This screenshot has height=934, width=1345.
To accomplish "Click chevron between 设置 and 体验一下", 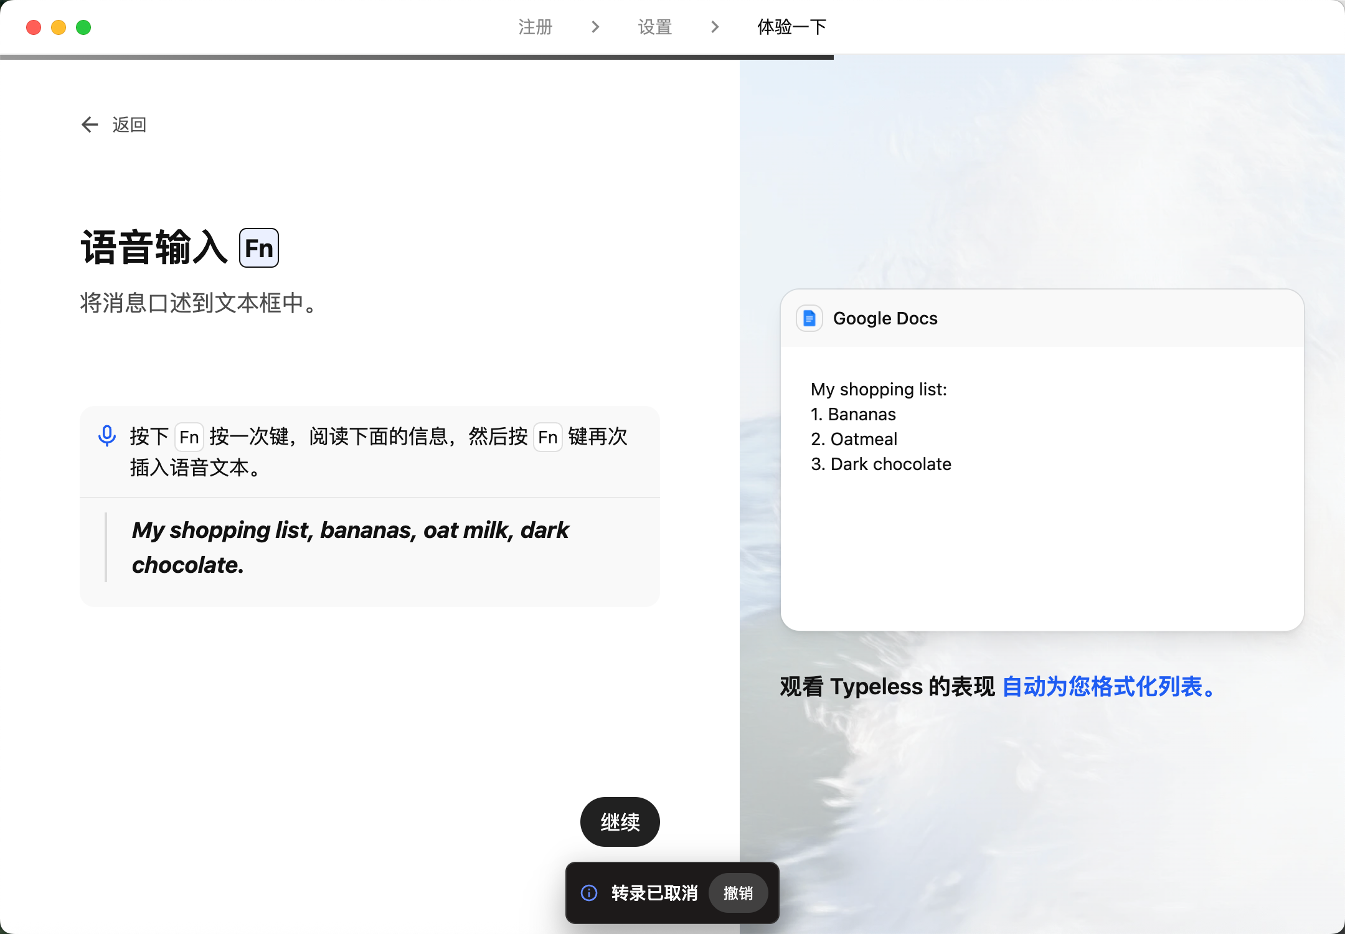I will (715, 27).
